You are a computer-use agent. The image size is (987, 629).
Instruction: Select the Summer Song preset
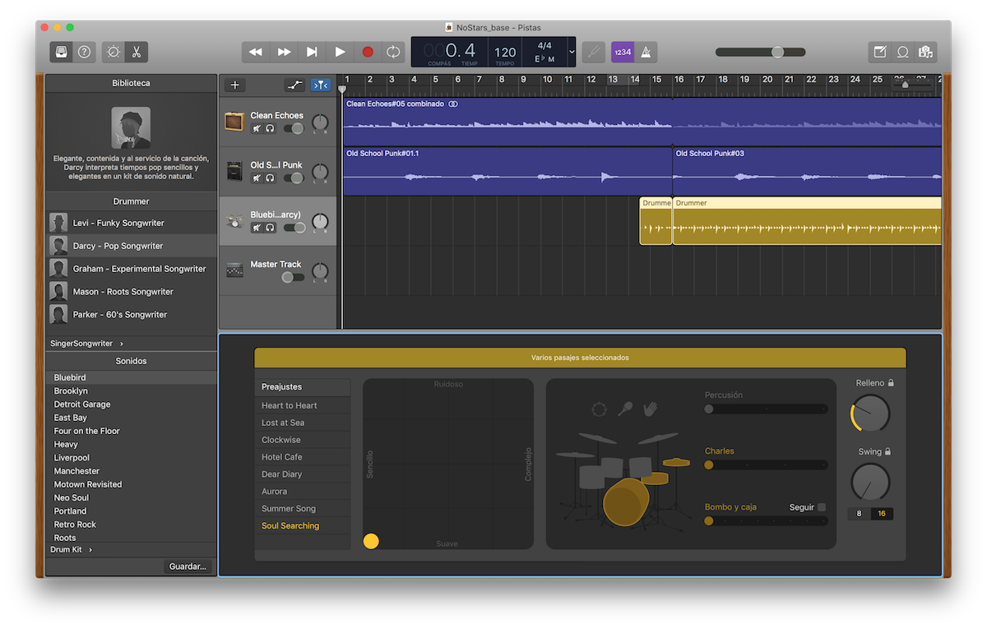289,508
